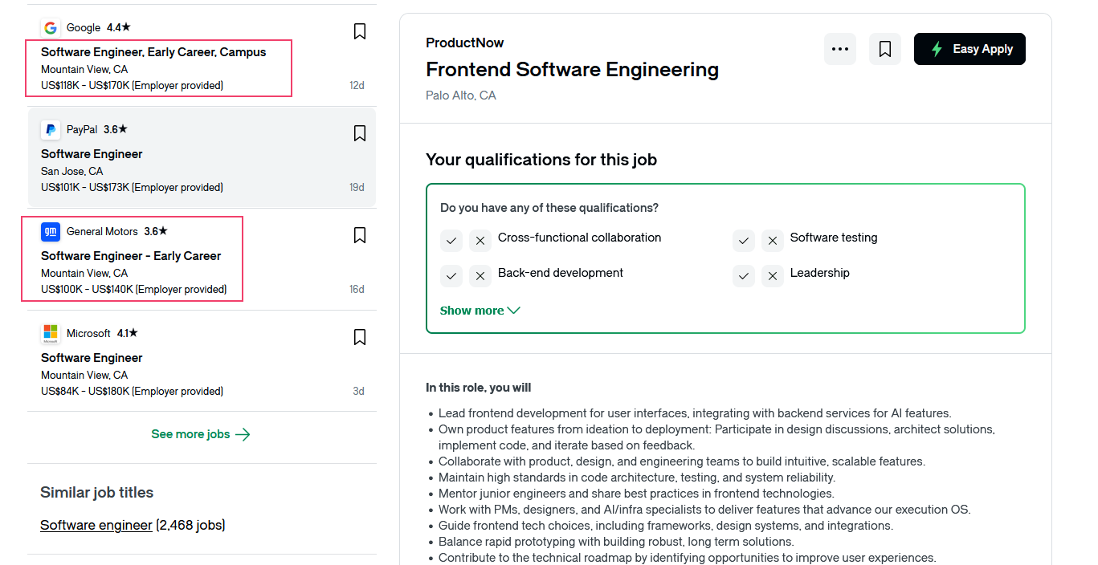
Task: Bookmark the General Motors job listing
Action: pos(360,235)
